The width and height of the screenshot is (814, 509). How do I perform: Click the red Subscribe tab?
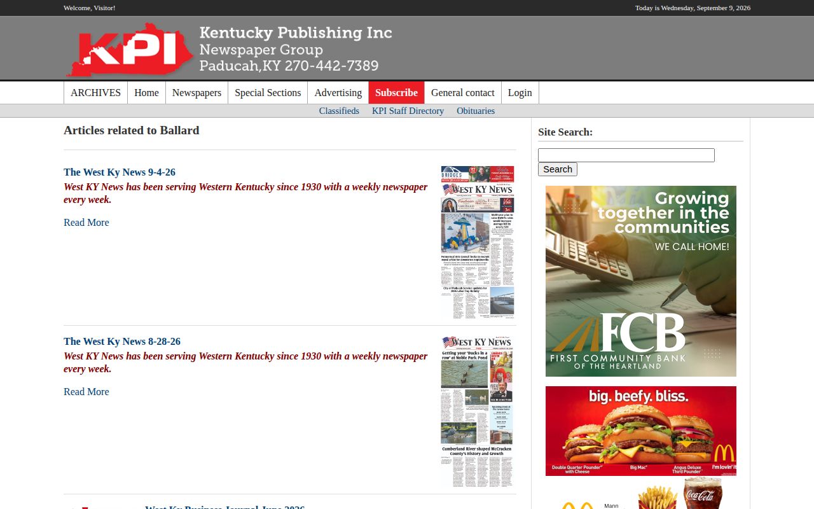(x=396, y=93)
